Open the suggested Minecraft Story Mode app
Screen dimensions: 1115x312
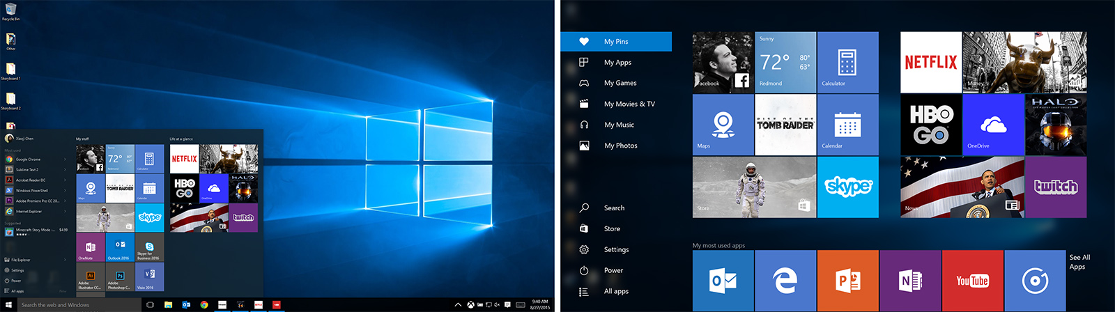click(x=36, y=231)
